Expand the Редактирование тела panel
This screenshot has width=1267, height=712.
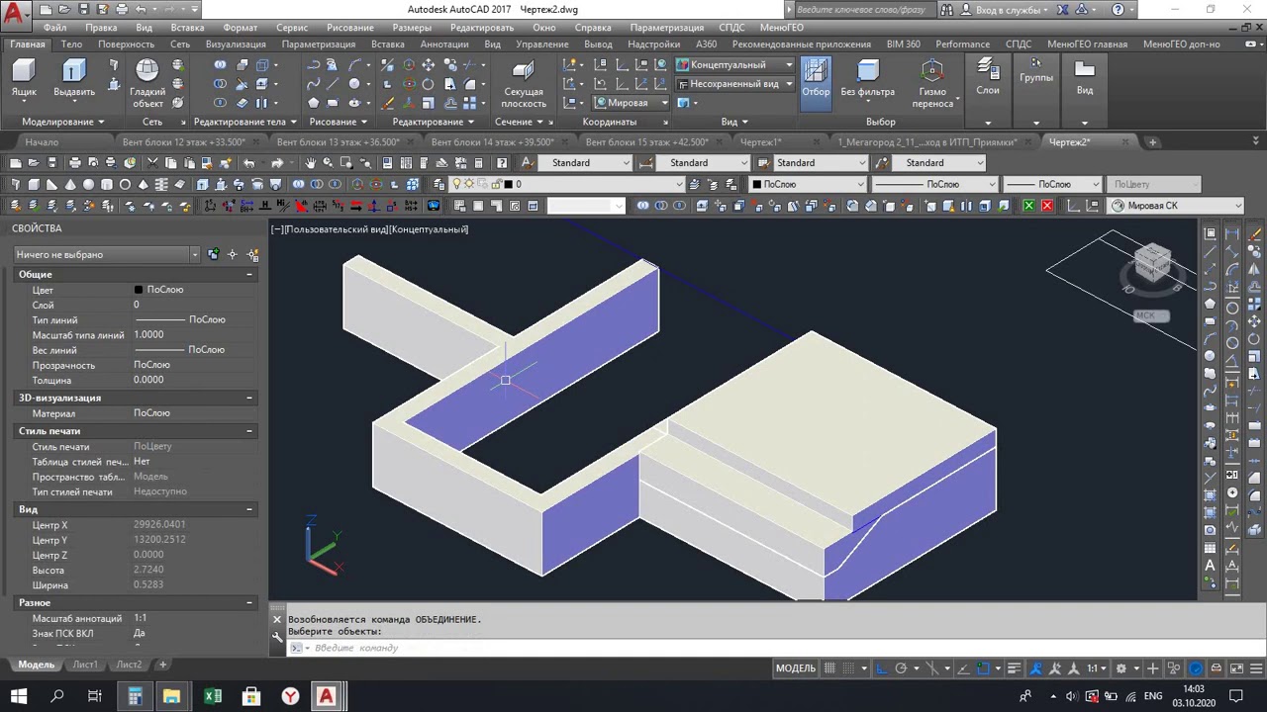tap(245, 122)
